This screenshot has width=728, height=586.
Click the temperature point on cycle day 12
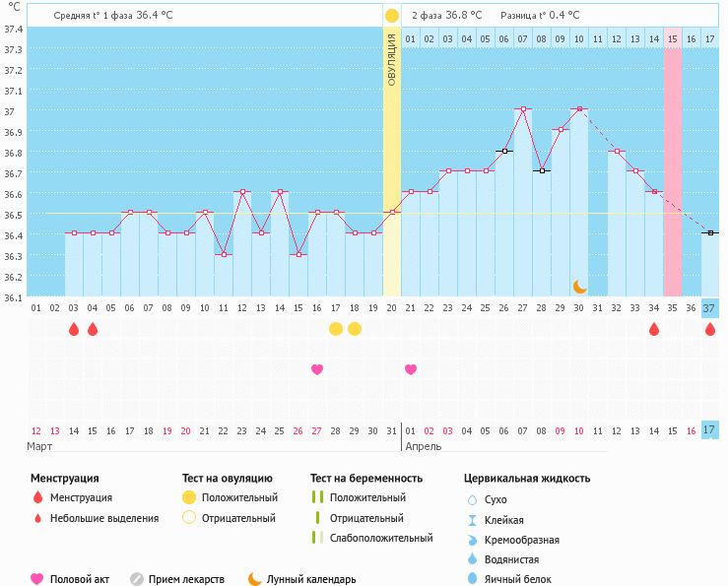click(x=242, y=192)
